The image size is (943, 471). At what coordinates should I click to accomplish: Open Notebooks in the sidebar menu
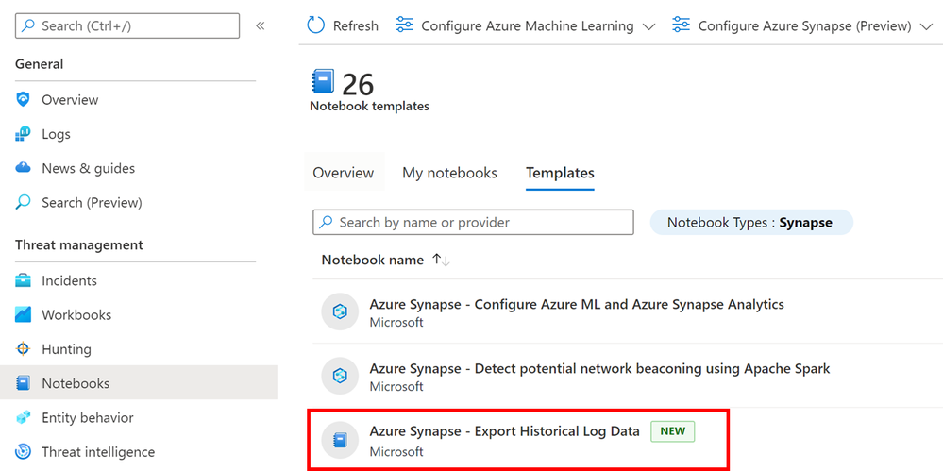point(76,383)
